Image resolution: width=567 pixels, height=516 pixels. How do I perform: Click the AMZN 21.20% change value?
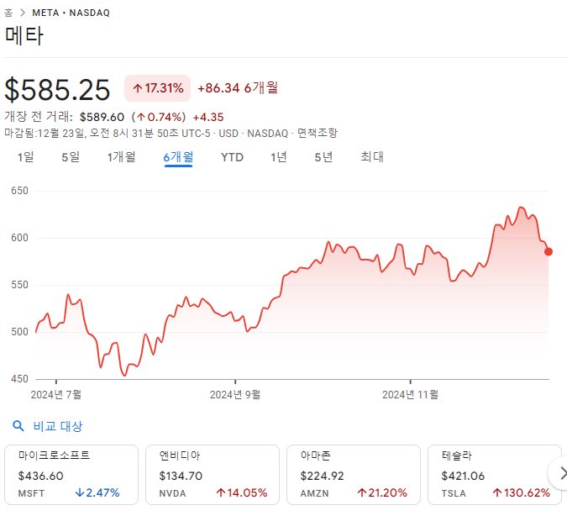[x=382, y=492]
